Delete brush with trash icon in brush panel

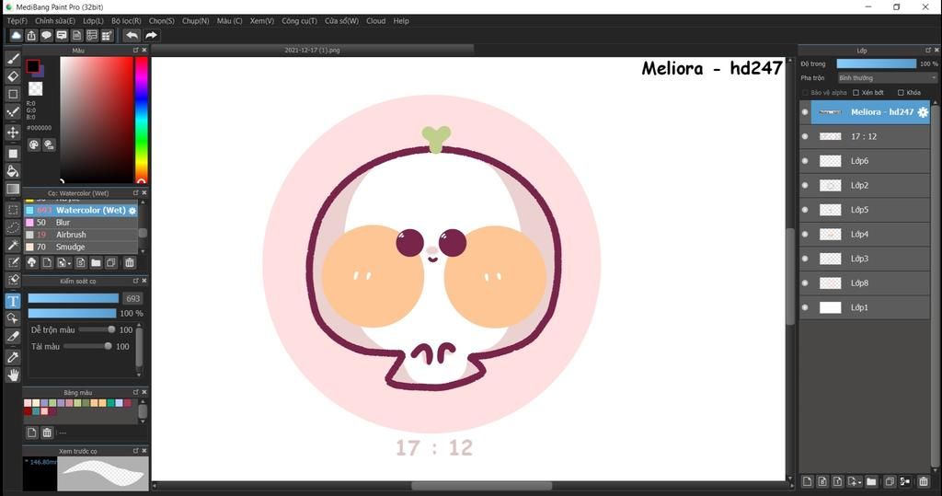[129, 263]
